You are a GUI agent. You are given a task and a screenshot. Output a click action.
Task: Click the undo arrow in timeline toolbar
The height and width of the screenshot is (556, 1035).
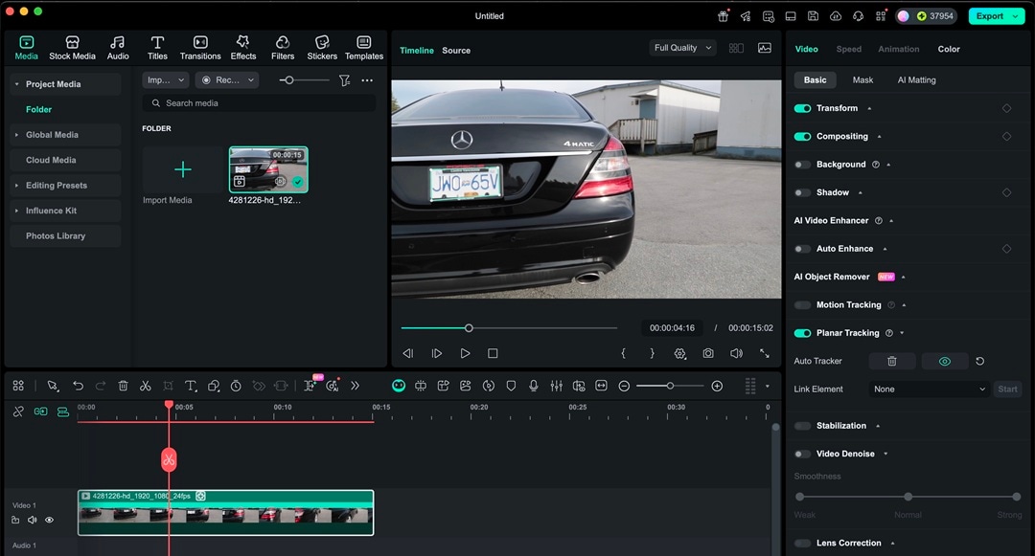point(78,386)
